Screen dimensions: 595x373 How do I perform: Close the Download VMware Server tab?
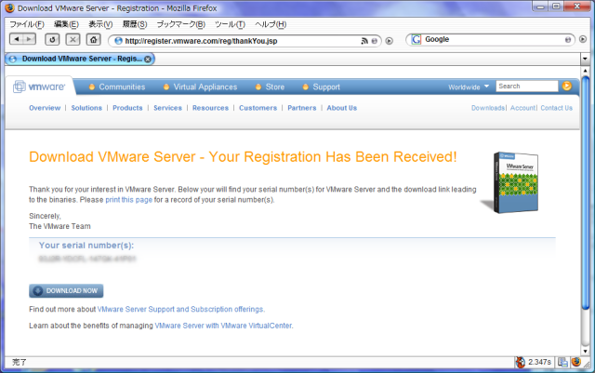click(x=148, y=59)
